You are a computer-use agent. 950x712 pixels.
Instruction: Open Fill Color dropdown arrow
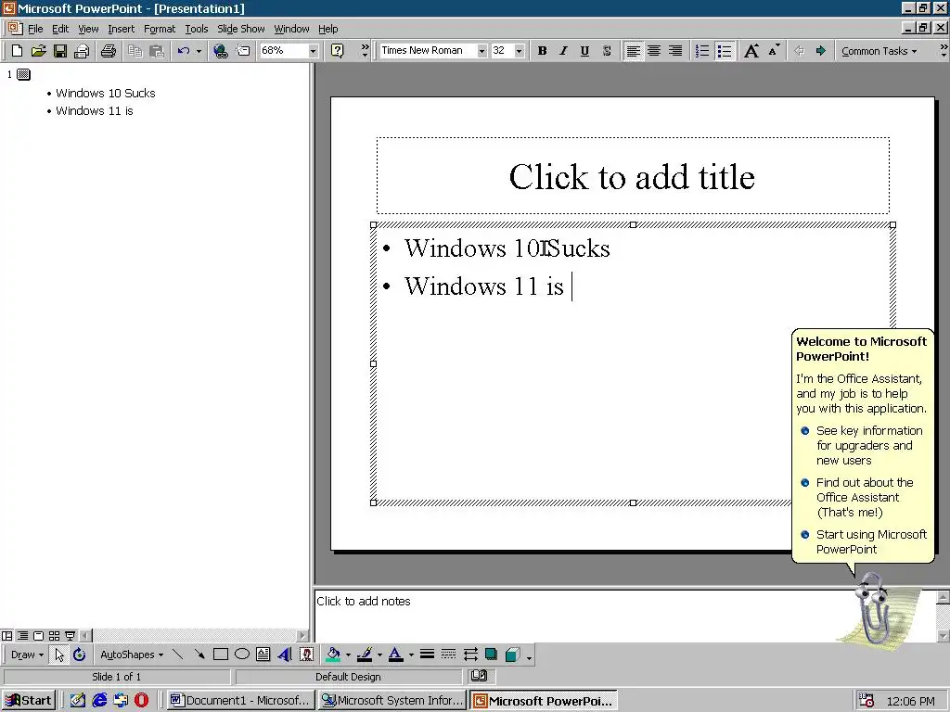tap(348, 655)
